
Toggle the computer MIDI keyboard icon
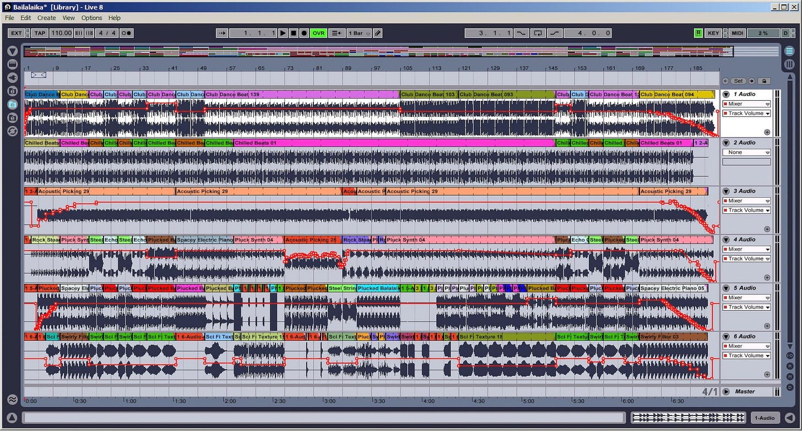698,33
